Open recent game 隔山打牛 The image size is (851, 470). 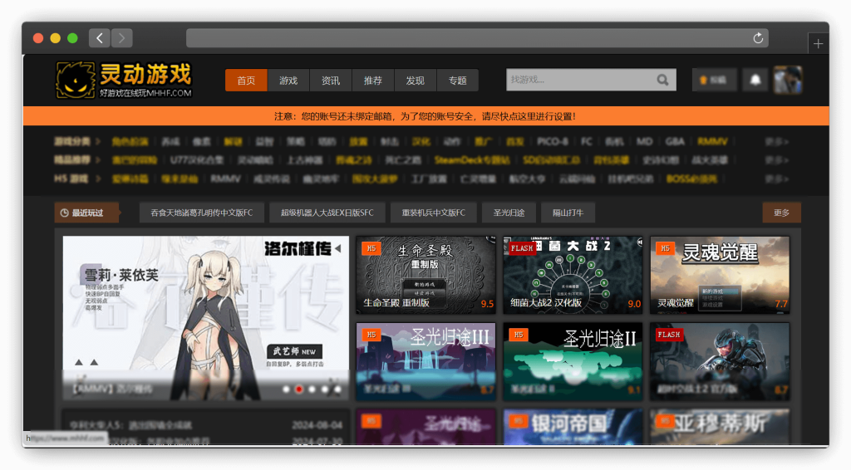point(568,213)
